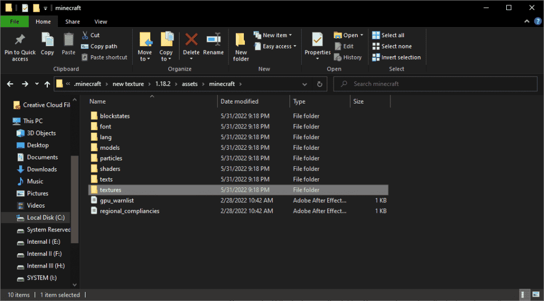Click the quick access Properties checkmark icon
Viewport: 544px width, 301px height.
coord(25,7)
